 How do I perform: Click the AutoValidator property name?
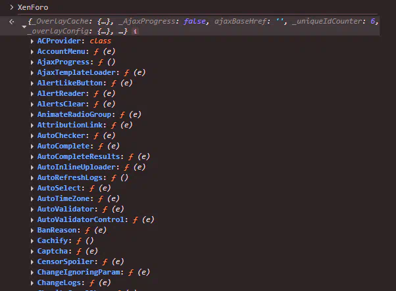click(65, 209)
